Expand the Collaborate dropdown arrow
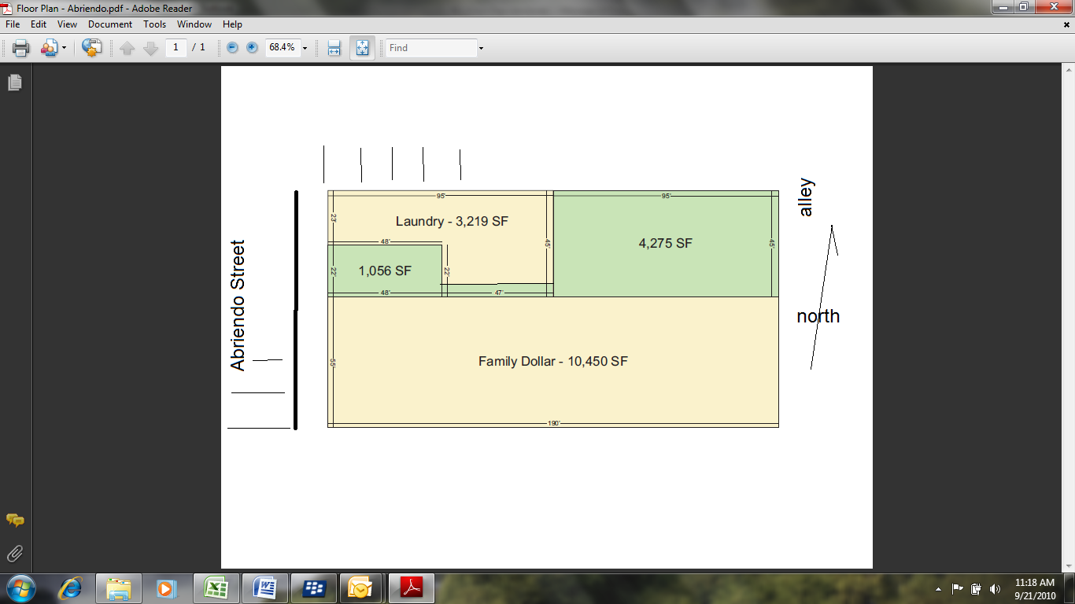 (x=64, y=48)
